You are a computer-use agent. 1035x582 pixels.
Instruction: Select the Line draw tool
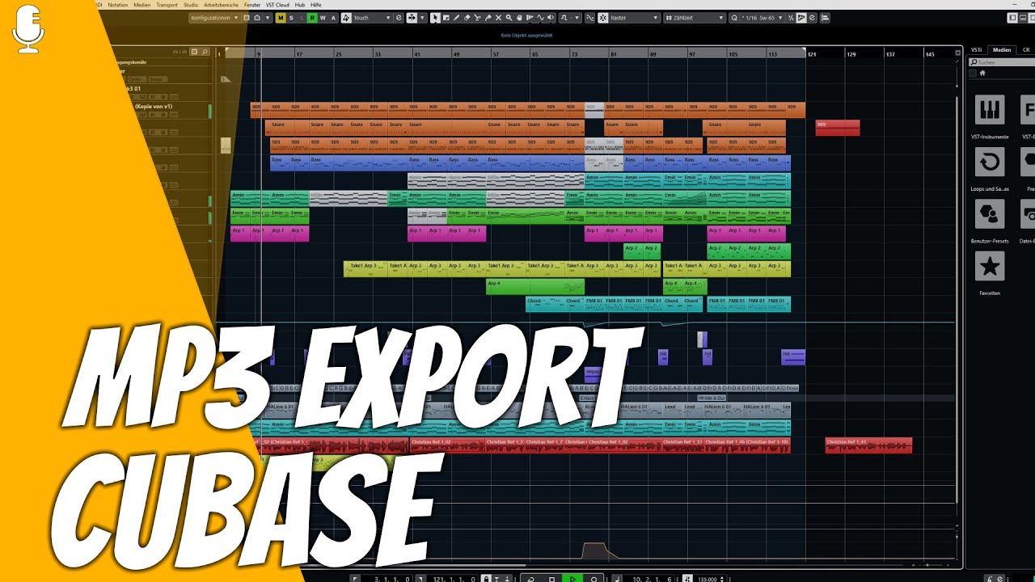coord(539,18)
